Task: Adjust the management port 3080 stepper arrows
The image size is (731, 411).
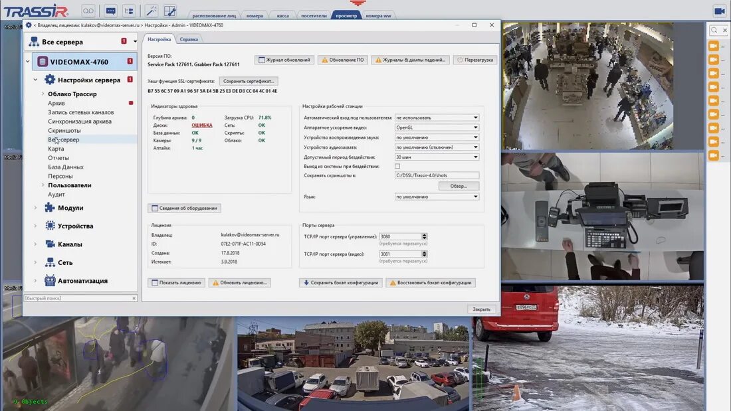Action: click(424, 237)
